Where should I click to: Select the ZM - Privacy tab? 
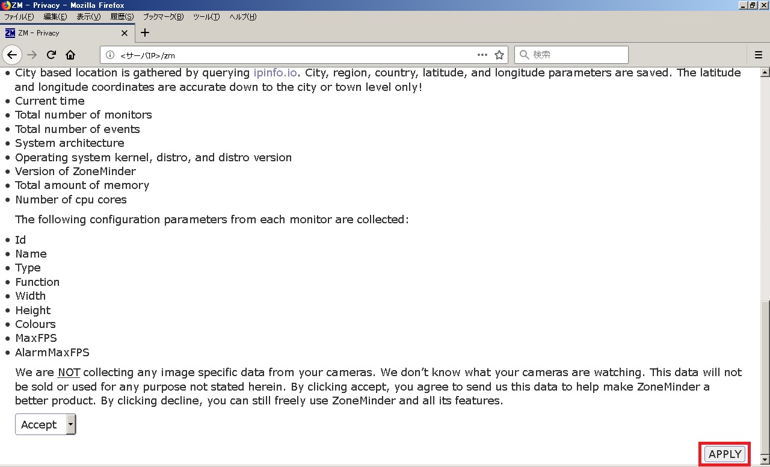(x=67, y=33)
